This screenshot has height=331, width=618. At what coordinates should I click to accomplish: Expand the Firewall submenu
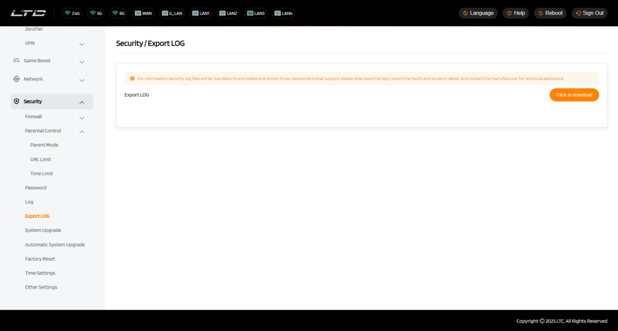82,117
